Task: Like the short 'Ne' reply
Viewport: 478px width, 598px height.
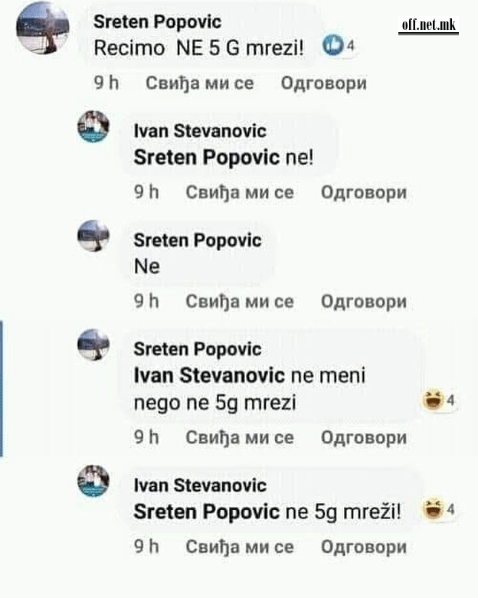Action: tap(240, 301)
